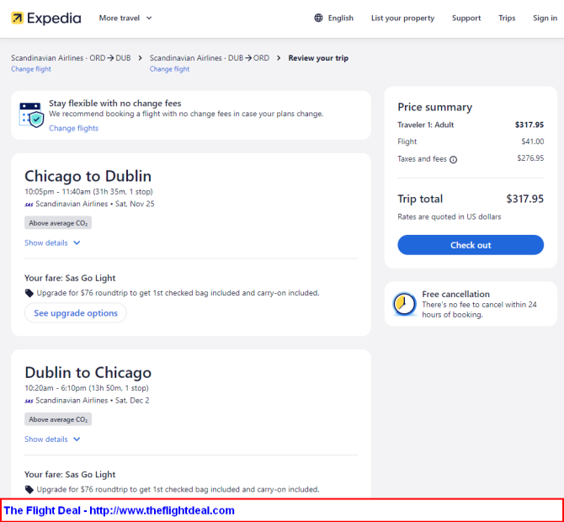This screenshot has height=522, width=564.
Task: Click the Free cancellation clock icon
Action: [x=404, y=304]
